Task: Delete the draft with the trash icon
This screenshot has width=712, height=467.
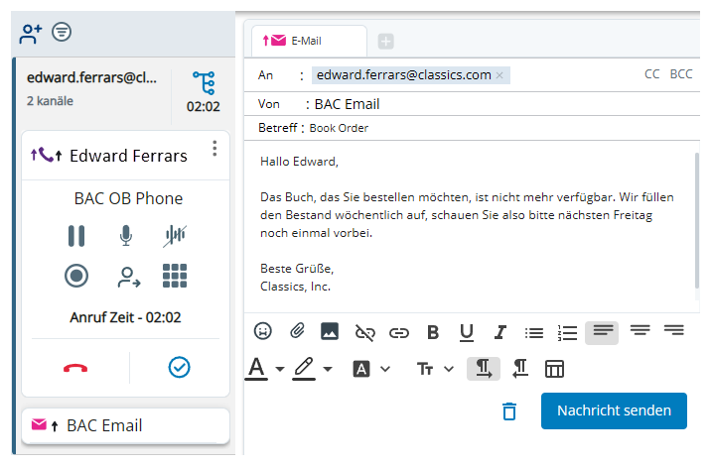Action: 509,411
